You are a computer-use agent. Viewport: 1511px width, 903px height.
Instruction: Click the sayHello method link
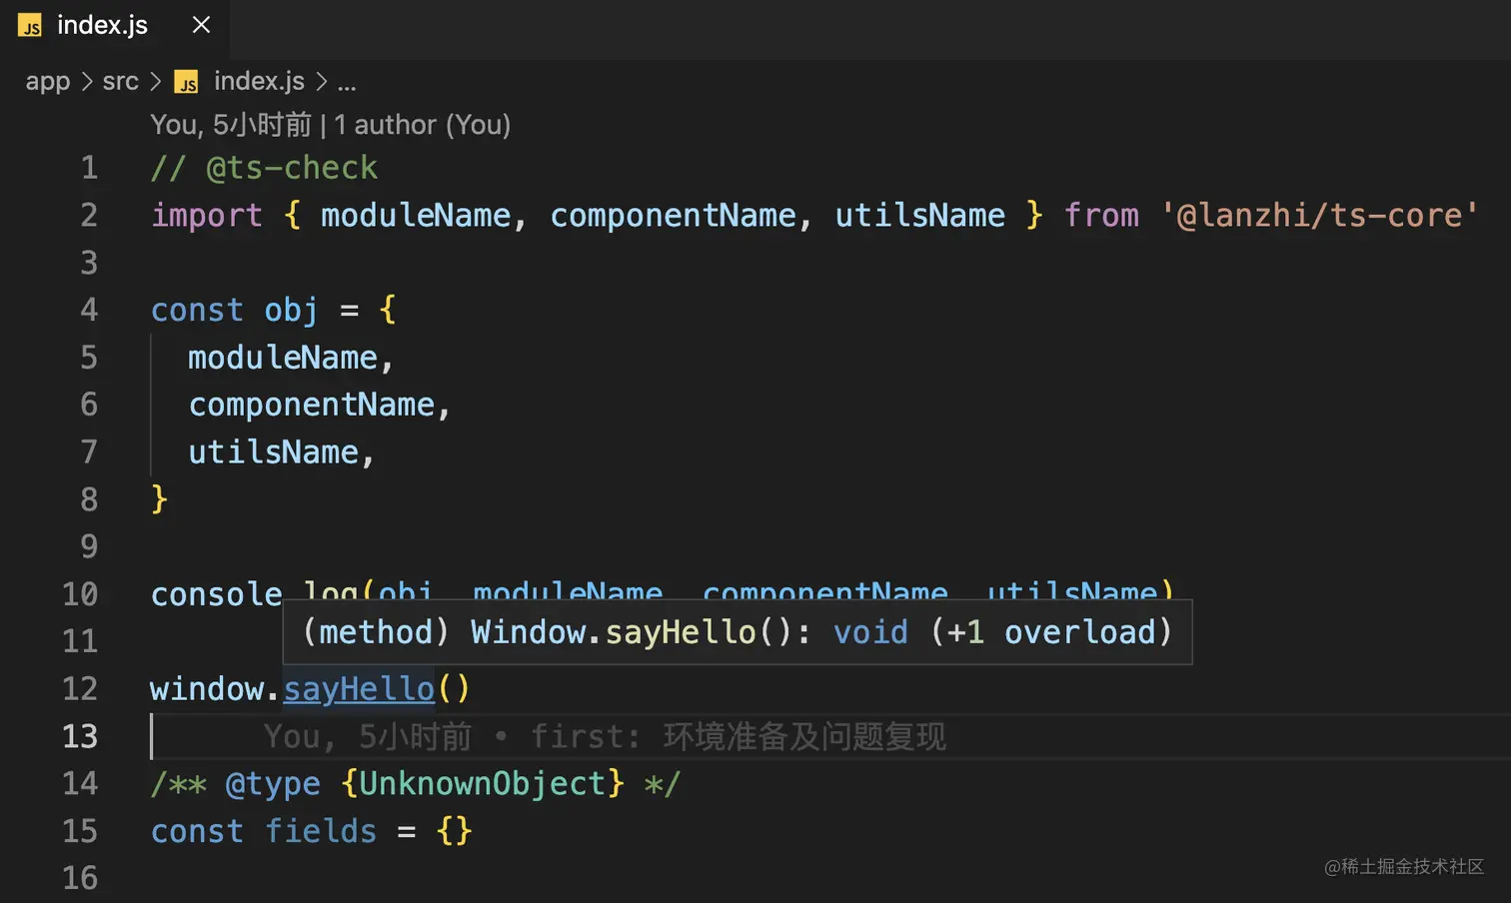click(x=359, y=689)
